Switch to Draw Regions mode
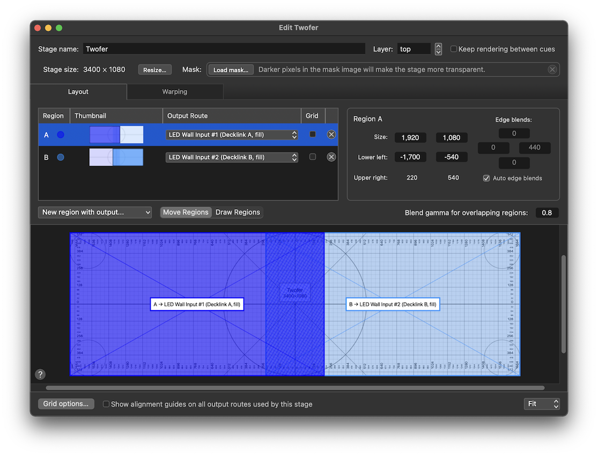This screenshot has height=456, width=598. 238,212
